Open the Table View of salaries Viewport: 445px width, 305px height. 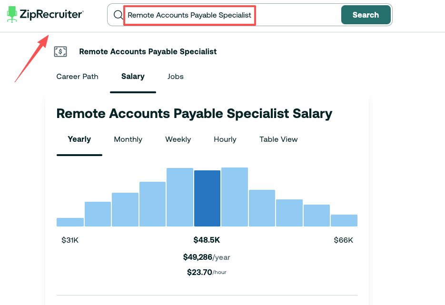(x=278, y=139)
